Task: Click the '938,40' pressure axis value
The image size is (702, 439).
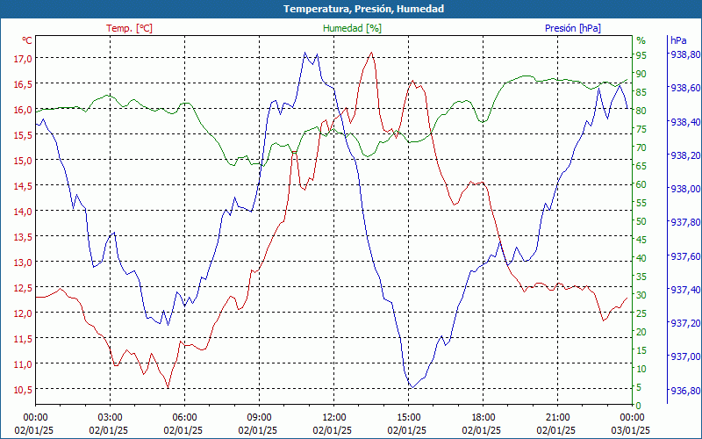Action: point(684,122)
